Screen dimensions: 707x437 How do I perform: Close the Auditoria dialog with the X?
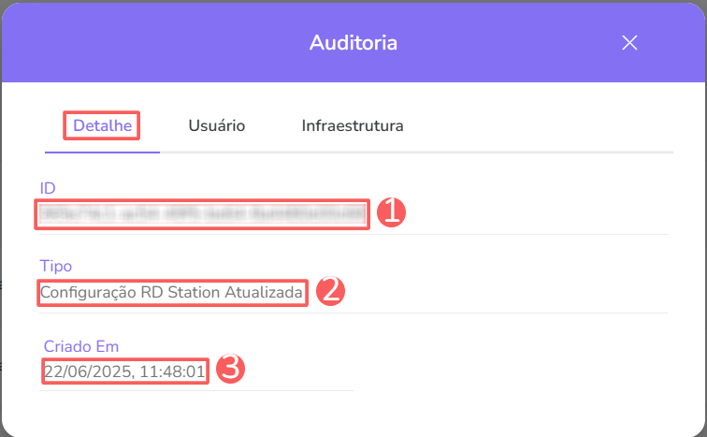click(629, 42)
